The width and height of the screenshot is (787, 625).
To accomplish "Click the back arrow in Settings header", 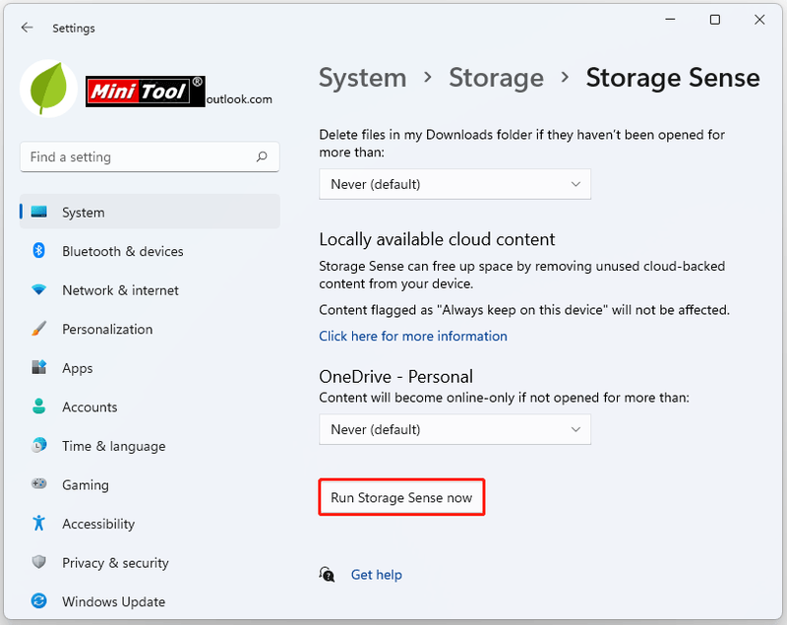I will (x=28, y=28).
